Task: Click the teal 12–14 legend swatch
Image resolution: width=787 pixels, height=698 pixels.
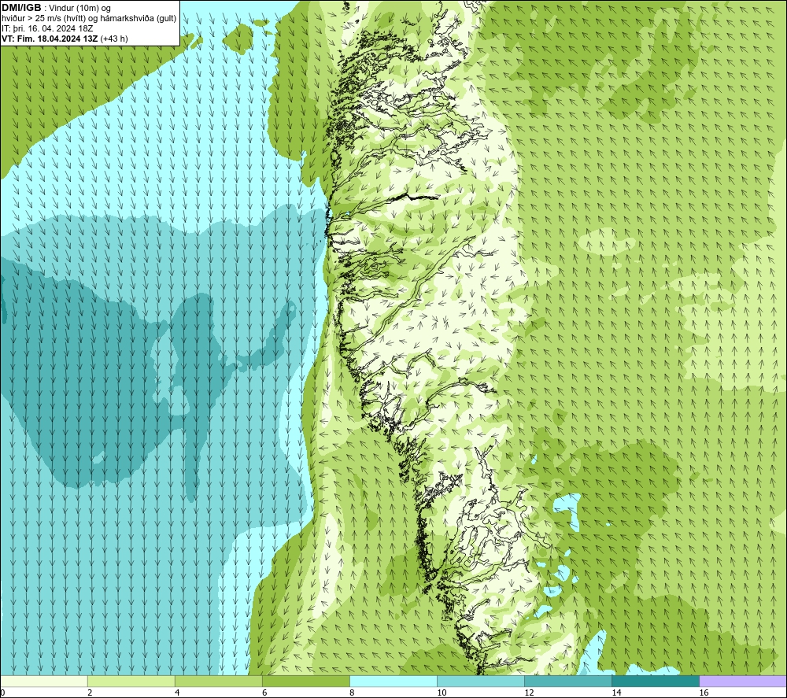Action: point(568,681)
